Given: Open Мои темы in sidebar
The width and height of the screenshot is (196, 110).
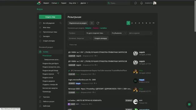Looking at the screenshot, I should (x=47, y=28).
